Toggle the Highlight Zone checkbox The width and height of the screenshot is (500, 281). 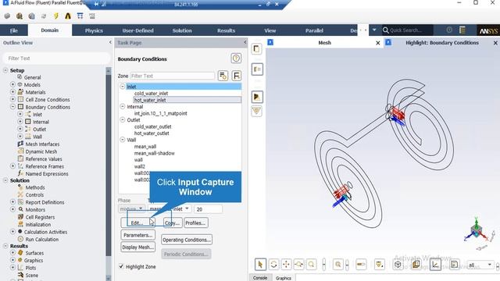click(x=121, y=266)
